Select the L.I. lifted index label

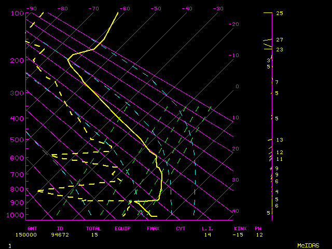click(208, 228)
